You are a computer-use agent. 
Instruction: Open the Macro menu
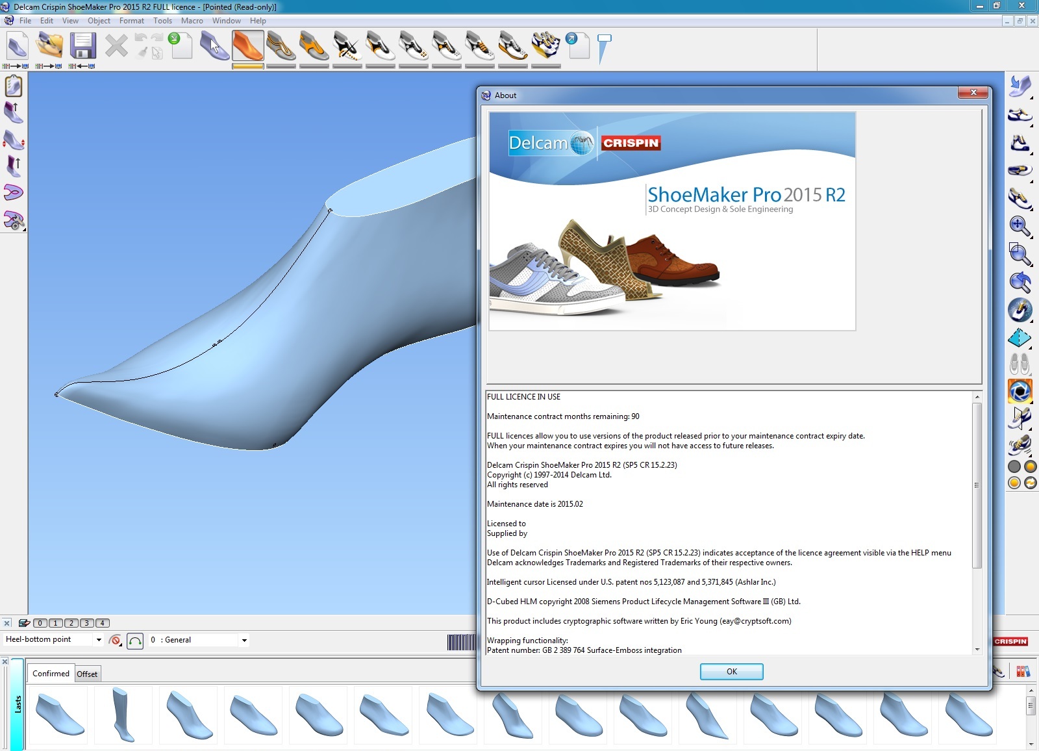pyautogui.click(x=192, y=21)
